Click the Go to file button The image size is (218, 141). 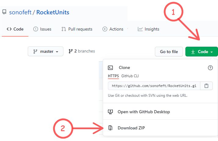tap(169, 52)
